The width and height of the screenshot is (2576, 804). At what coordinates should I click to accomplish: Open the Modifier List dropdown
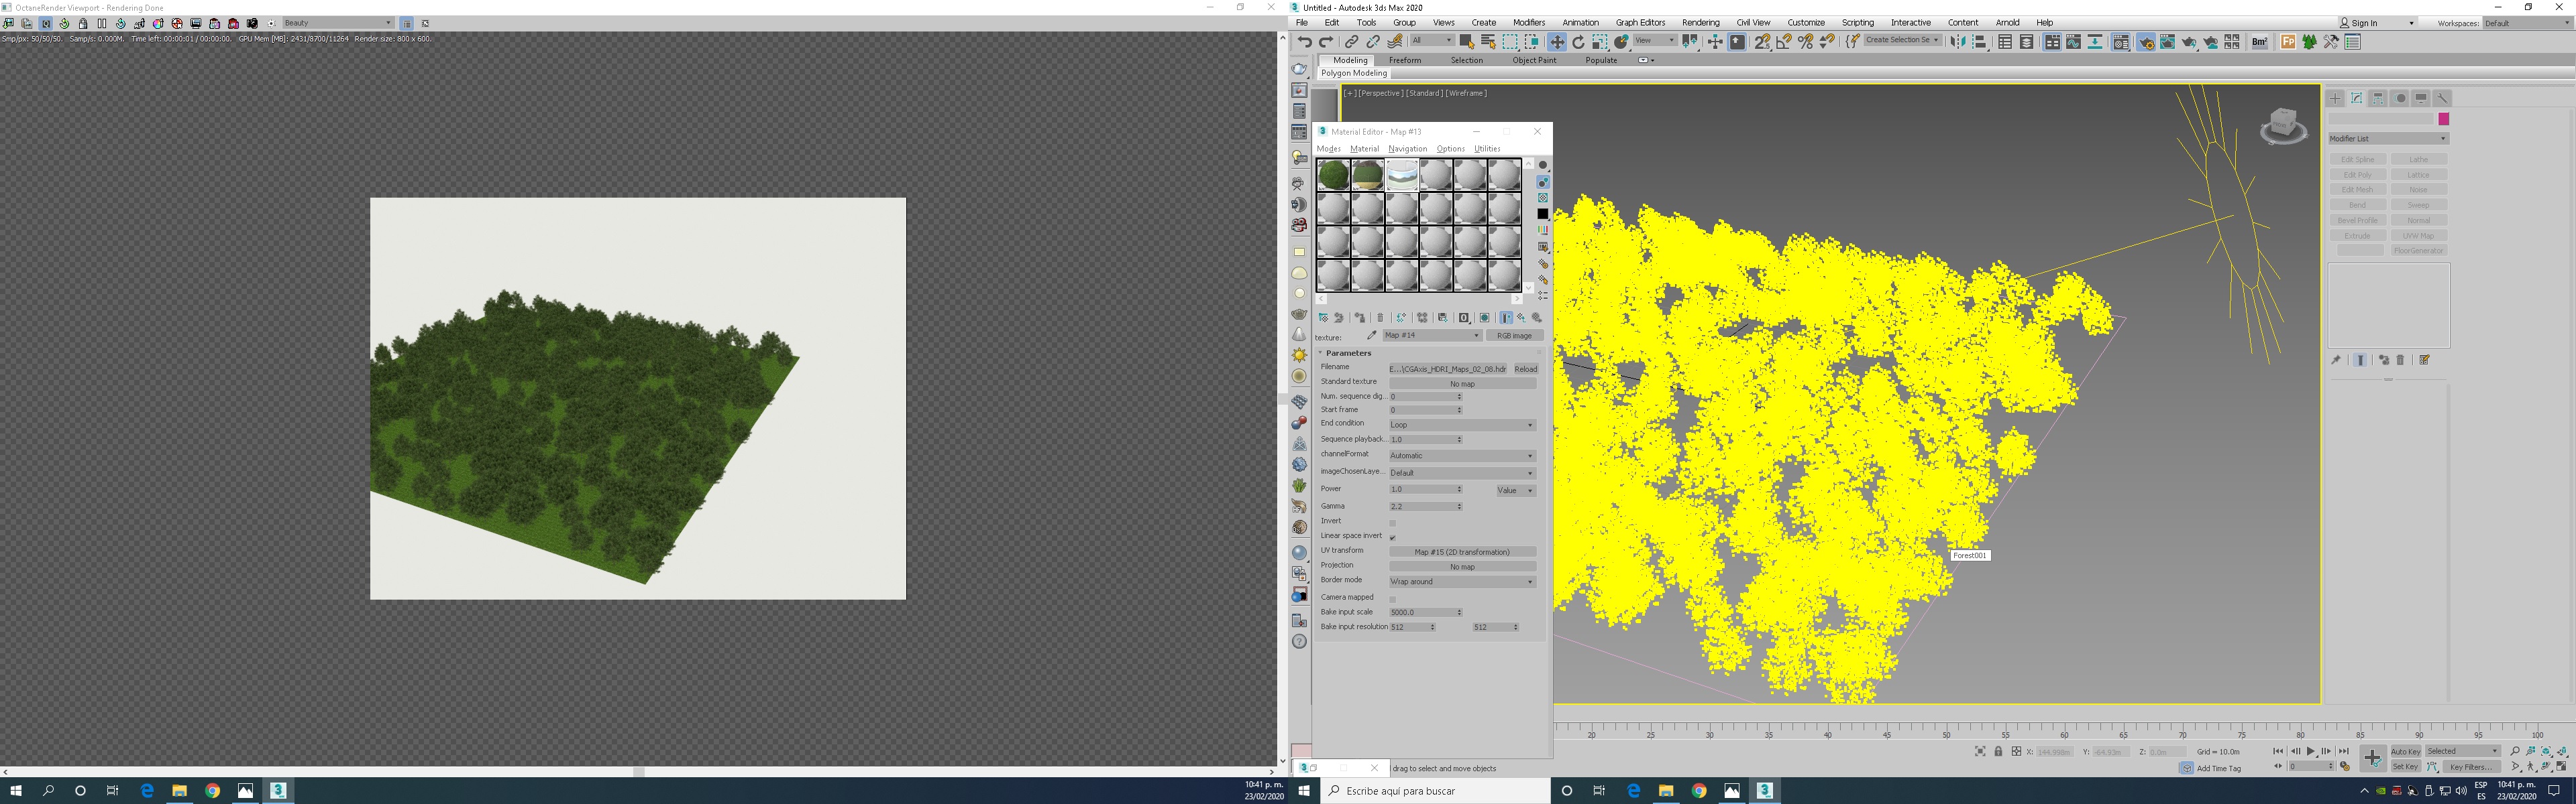tap(2387, 139)
